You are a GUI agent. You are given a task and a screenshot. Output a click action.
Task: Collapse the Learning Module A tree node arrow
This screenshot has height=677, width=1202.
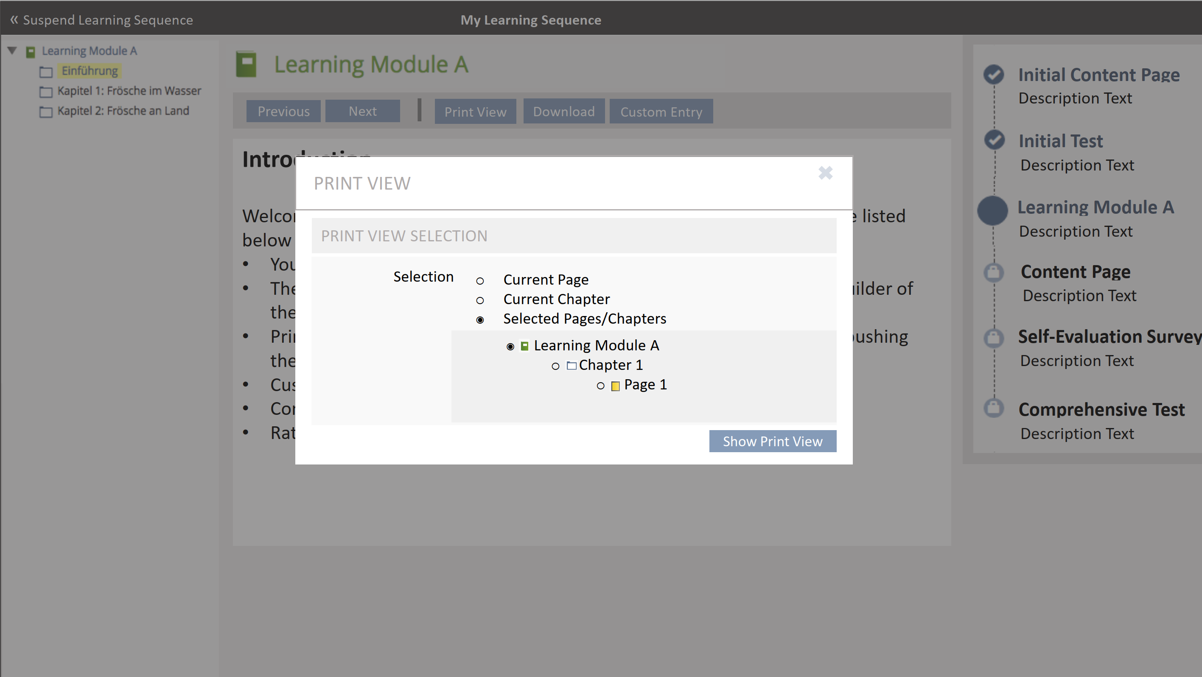click(13, 50)
